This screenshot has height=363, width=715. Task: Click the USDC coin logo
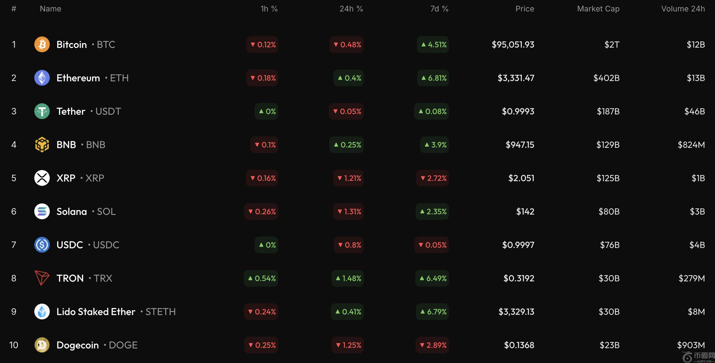tap(42, 245)
